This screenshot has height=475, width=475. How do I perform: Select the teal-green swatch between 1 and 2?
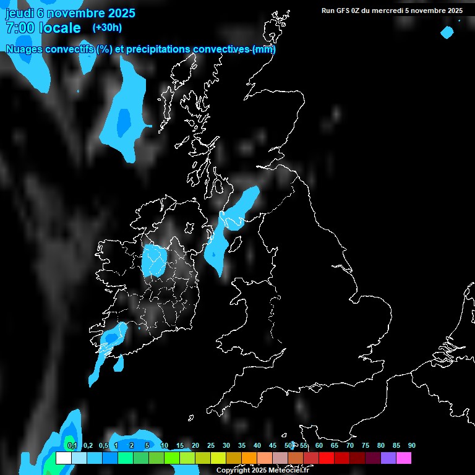[125, 458]
